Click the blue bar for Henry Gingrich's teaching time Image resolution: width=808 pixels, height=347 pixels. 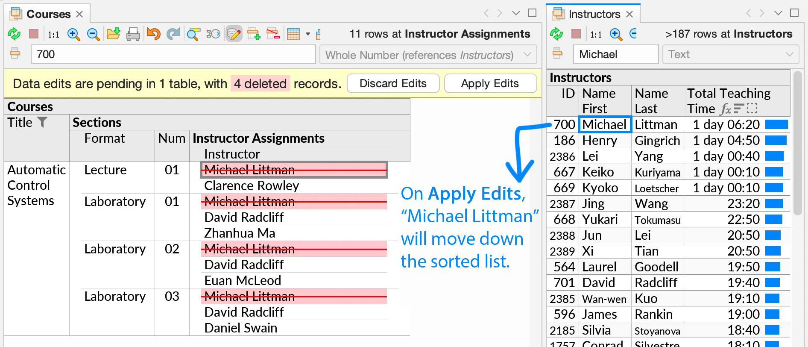(776, 140)
